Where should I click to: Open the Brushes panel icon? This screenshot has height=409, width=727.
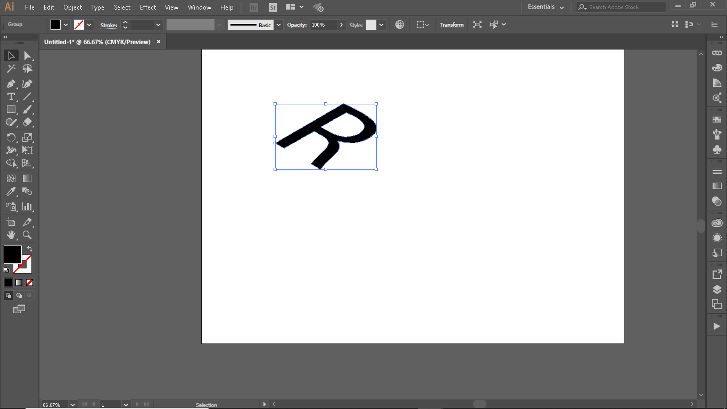(x=717, y=134)
